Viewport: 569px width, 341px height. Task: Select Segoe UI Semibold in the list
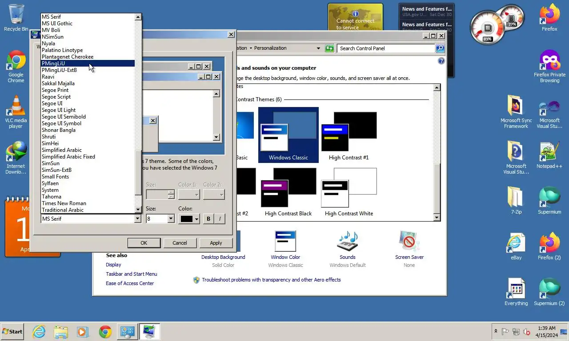pyautogui.click(x=88, y=117)
